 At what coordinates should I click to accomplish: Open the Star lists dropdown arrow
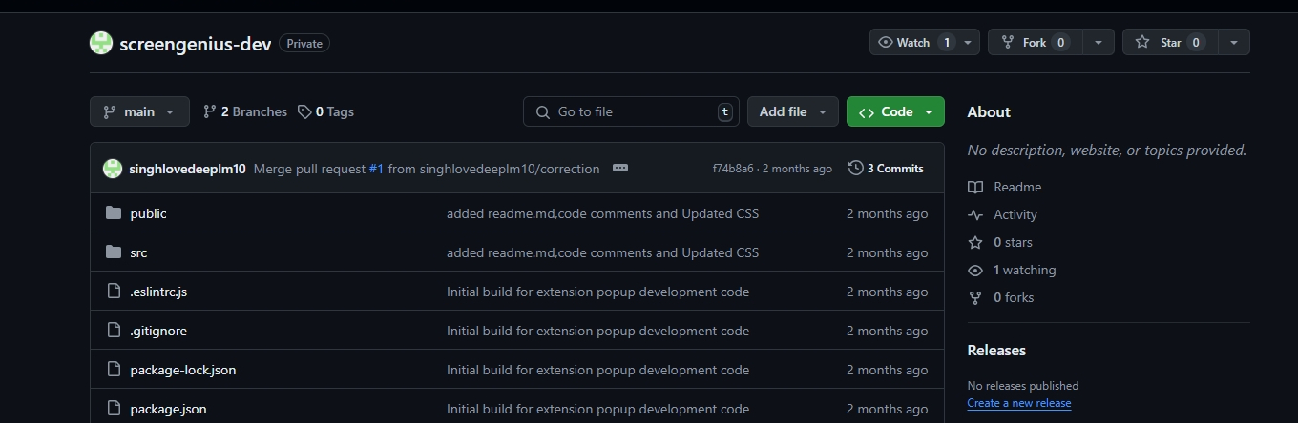pyautogui.click(x=1234, y=42)
